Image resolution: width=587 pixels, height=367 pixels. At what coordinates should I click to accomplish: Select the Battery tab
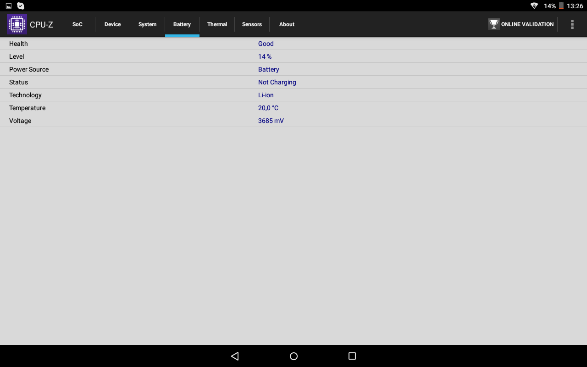coord(182,24)
